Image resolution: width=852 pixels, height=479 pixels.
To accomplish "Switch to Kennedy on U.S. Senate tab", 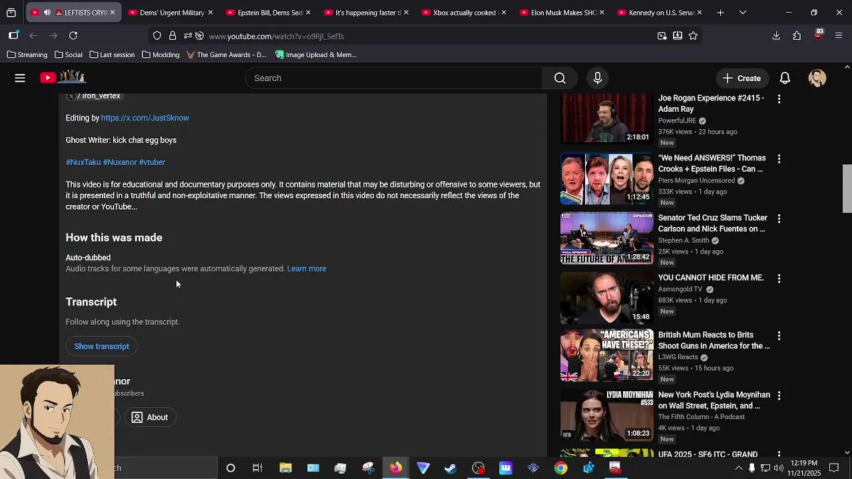I will 660,12.
